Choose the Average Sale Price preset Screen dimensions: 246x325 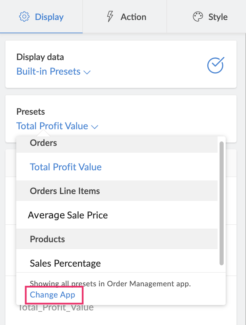[x=68, y=215]
